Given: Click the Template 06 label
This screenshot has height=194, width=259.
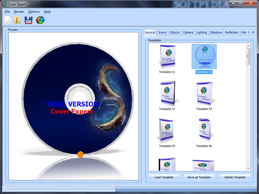Looking at the screenshot, I should (204, 146).
